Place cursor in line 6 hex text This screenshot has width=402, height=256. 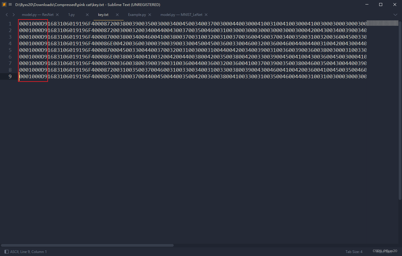point(193,57)
